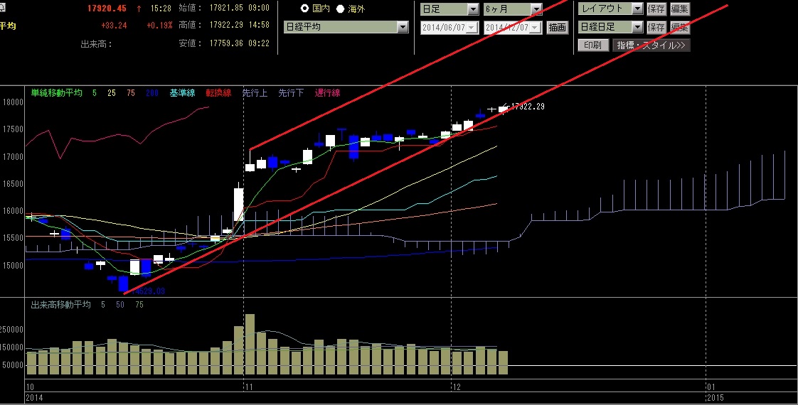This screenshot has width=798, height=405.
Task: Click the current price 17920.45
Action: [107, 9]
